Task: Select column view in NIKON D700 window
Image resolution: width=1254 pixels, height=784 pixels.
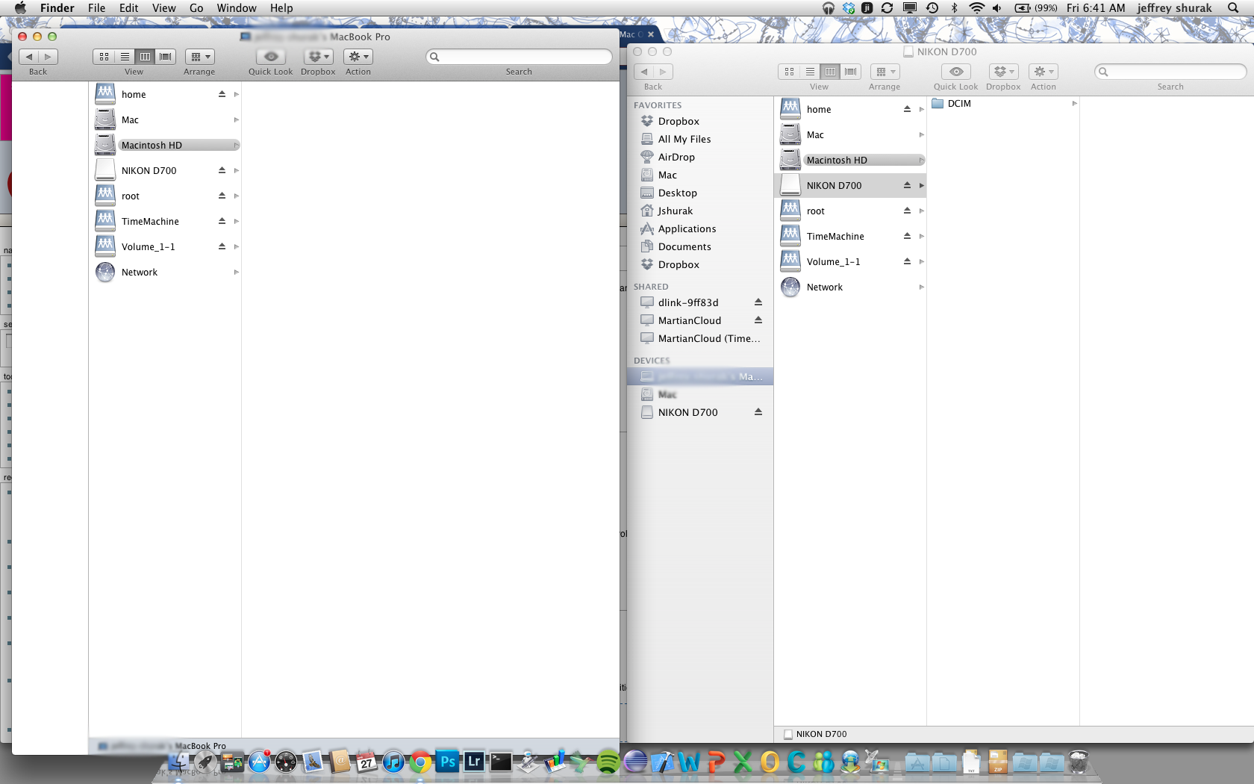Action: pos(830,72)
